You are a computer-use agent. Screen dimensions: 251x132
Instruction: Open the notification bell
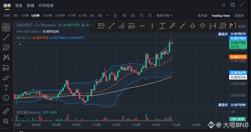point(224,5)
